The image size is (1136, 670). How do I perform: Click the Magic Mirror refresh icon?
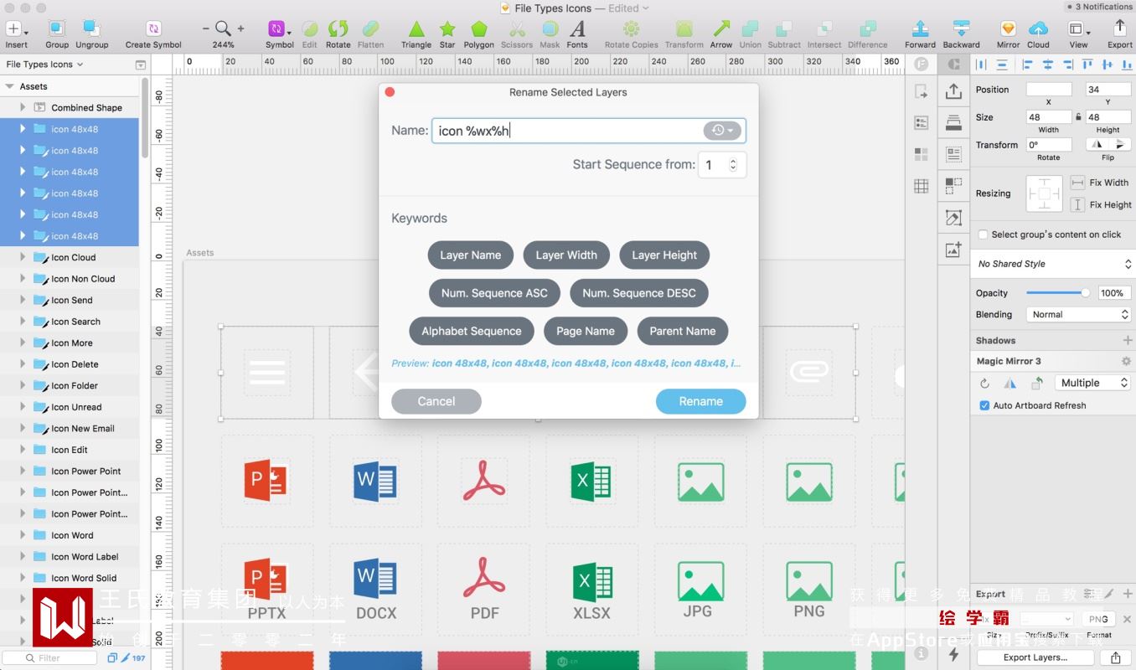[x=985, y=384]
